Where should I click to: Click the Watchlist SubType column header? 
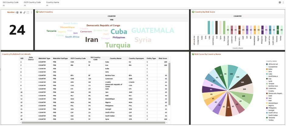coord(60,58)
